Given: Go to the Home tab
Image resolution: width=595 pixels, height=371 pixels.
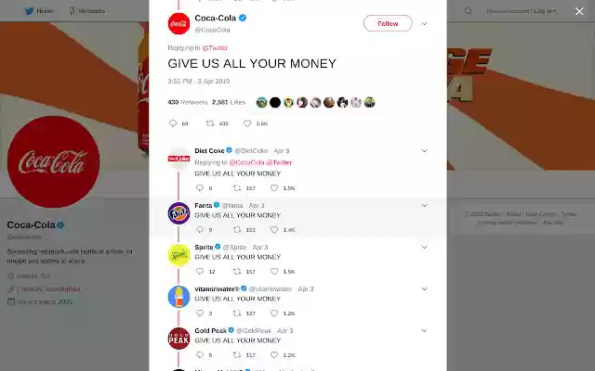Looking at the screenshot, I should 39,11.
